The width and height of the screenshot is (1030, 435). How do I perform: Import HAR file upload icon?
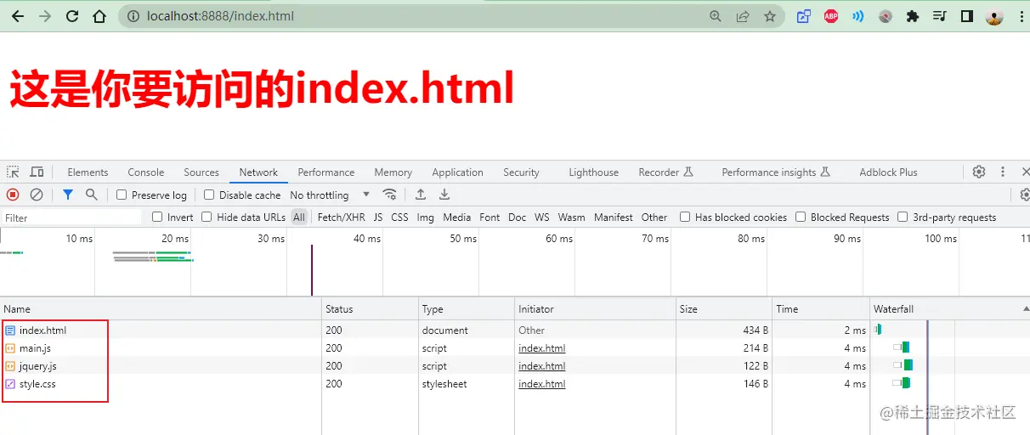click(x=421, y=195)
